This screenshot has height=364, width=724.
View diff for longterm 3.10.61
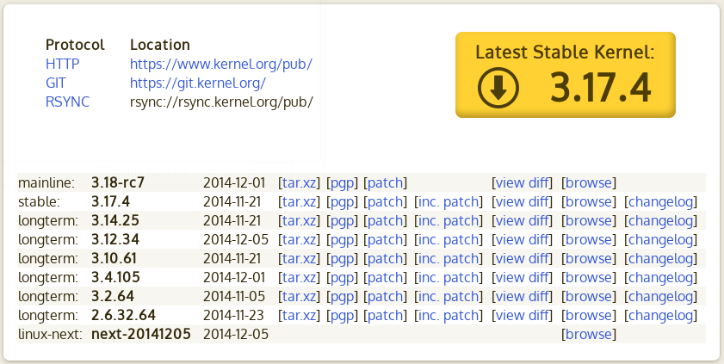[522, 258]
